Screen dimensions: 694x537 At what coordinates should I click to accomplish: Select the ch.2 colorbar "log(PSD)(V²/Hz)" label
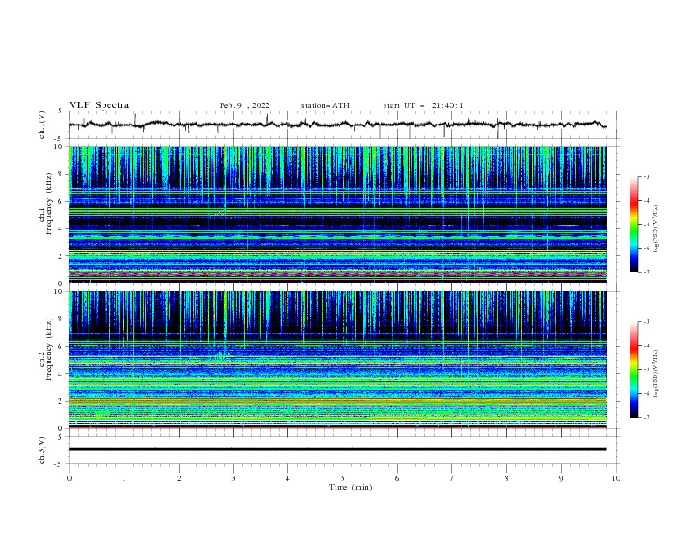point(656,374)
